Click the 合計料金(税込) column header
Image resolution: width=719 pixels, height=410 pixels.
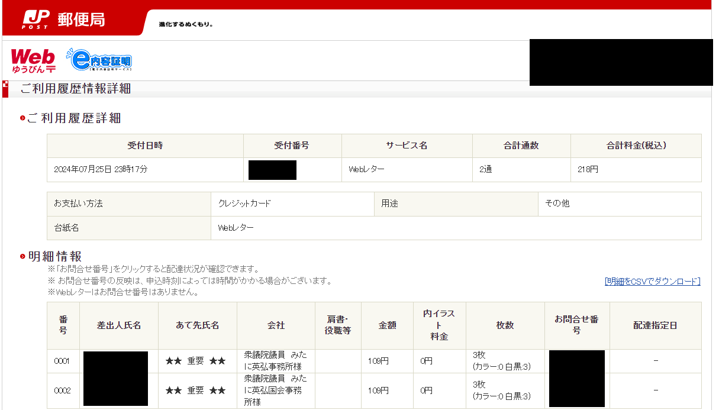tap(636, 146)
